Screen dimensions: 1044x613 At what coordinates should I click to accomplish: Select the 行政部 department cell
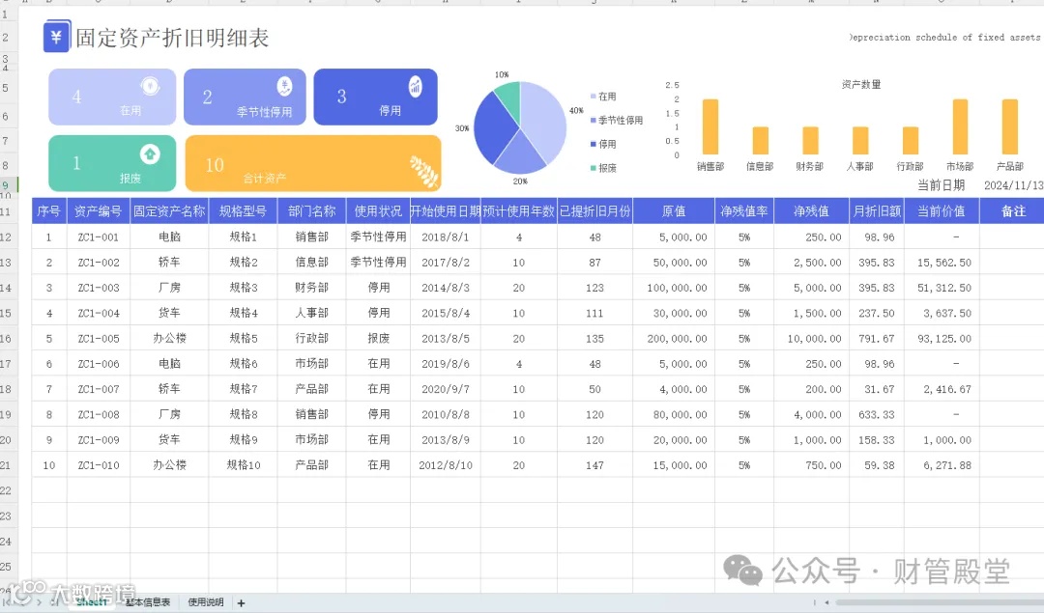[311, 339]
